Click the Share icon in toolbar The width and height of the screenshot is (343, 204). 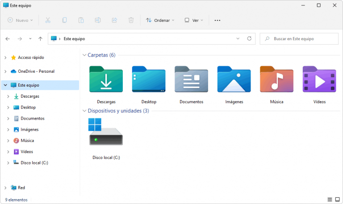tap(114, 20)
